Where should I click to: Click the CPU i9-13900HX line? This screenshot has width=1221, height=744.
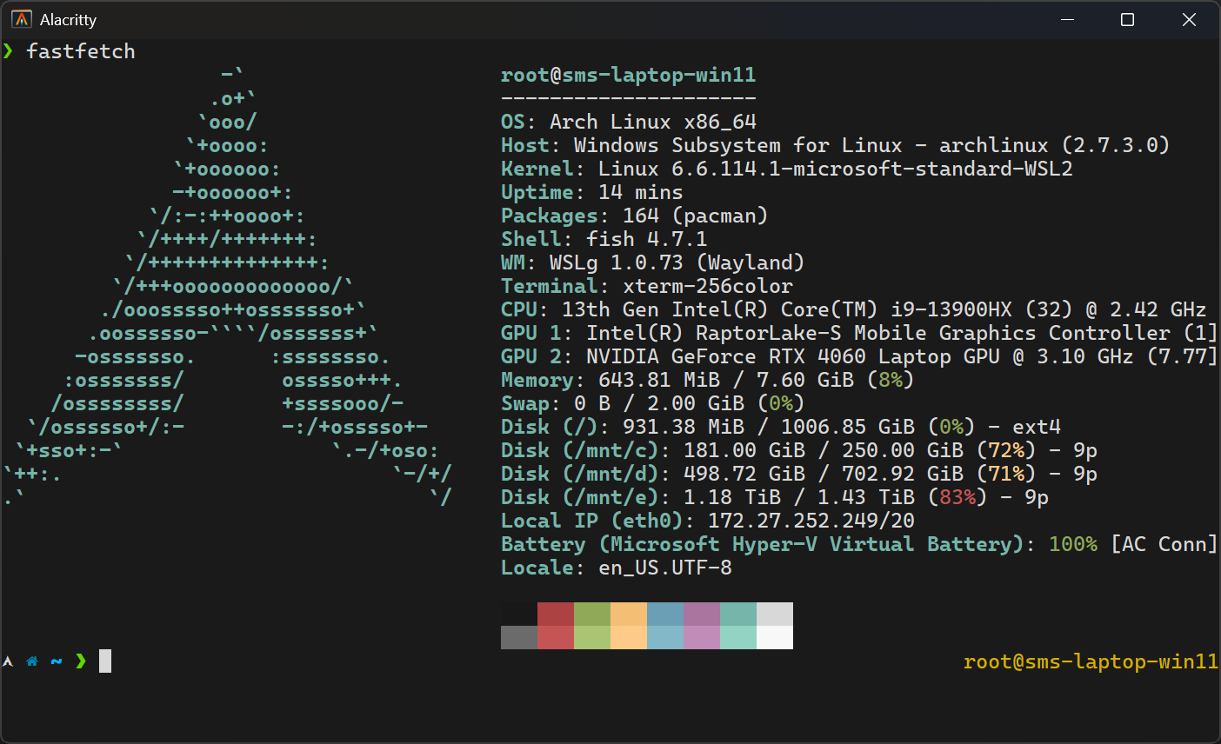coord(854,309)
